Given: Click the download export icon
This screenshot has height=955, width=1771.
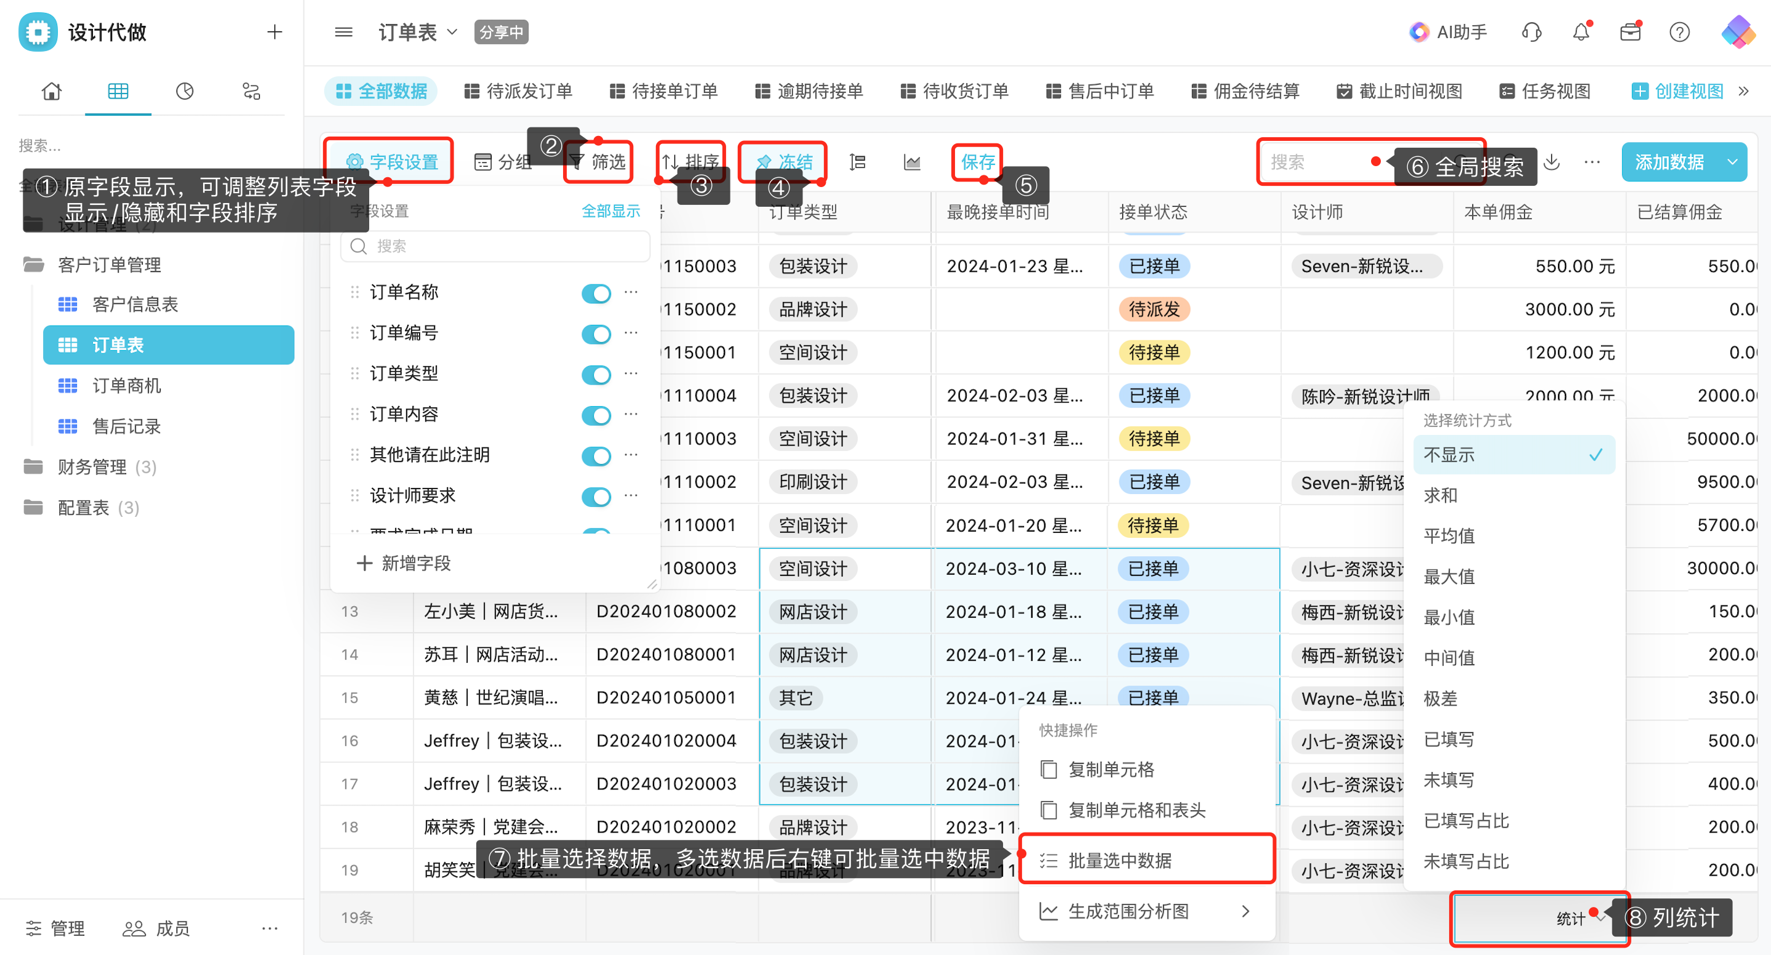Looking at the screenshot, I should point(1552,162).
